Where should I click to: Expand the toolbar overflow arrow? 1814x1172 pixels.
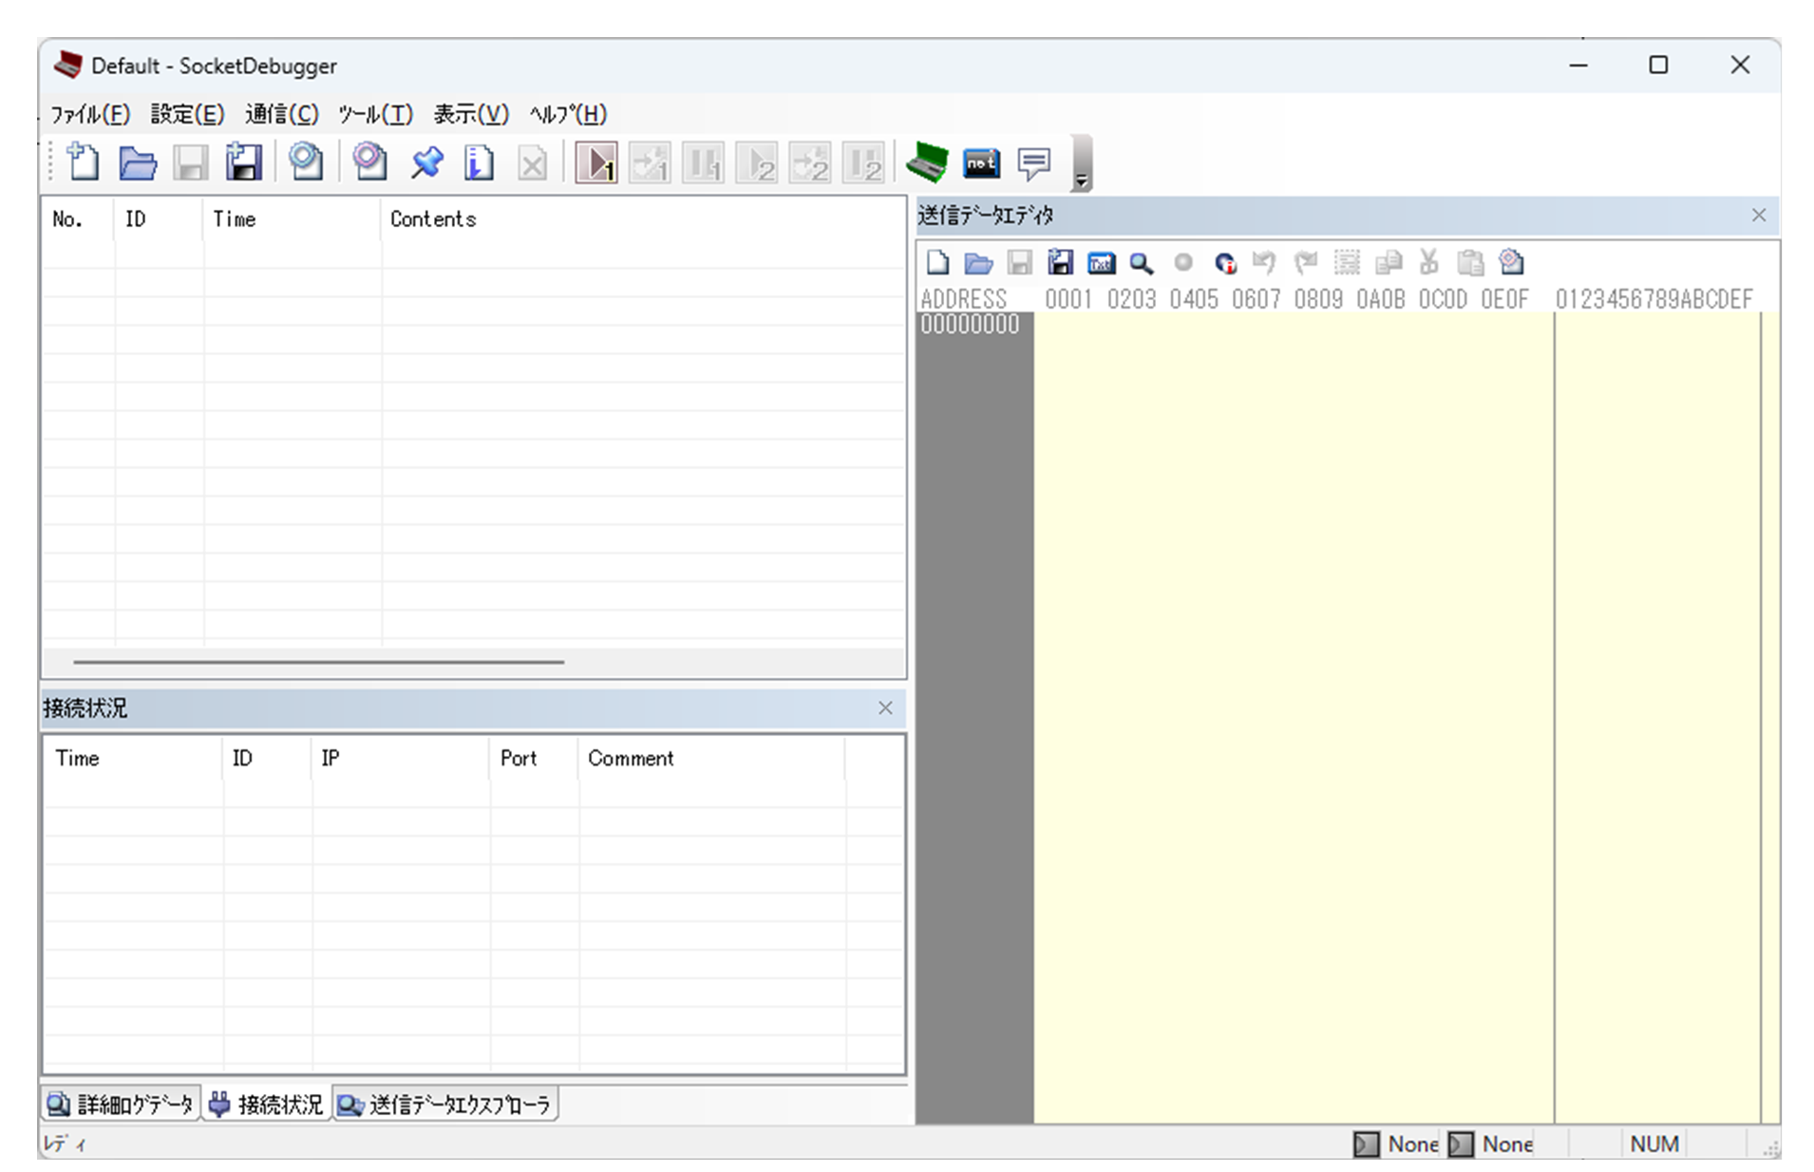1082,177
